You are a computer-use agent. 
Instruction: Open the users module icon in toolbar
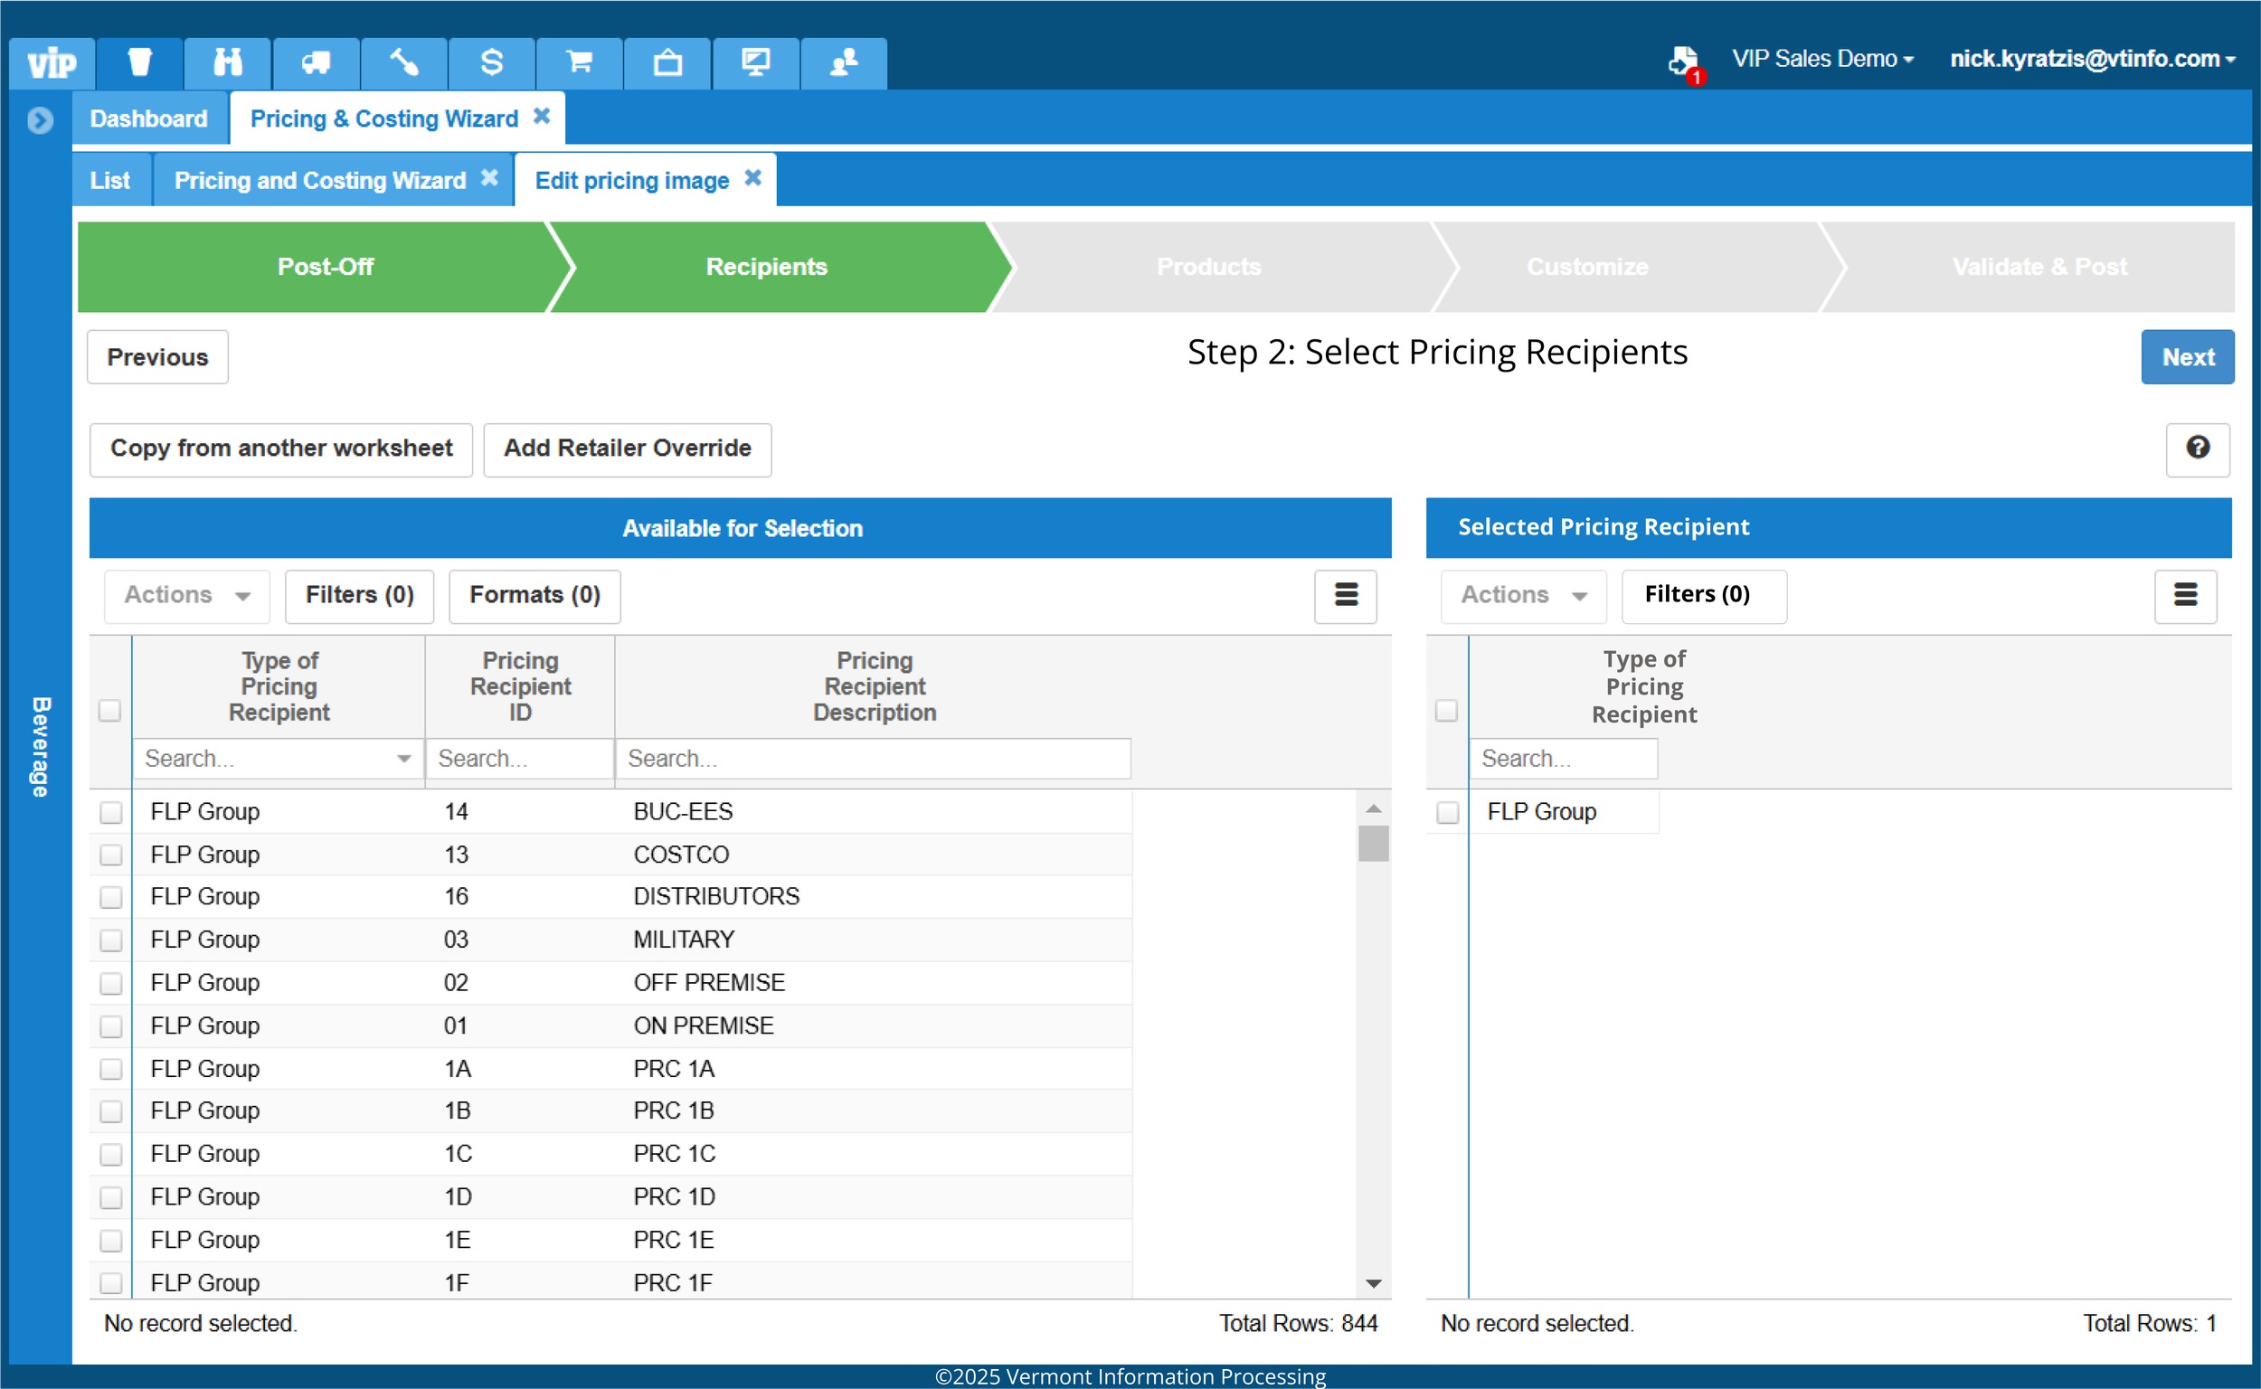click(844, 61)
